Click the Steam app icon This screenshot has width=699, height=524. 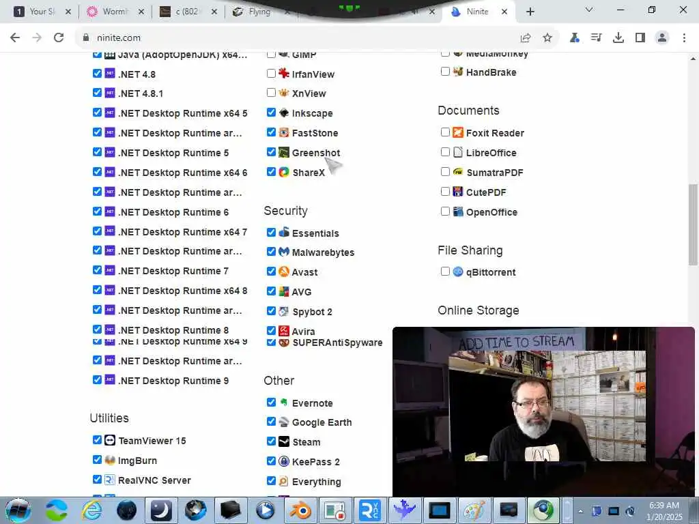[x=284, y=441]
